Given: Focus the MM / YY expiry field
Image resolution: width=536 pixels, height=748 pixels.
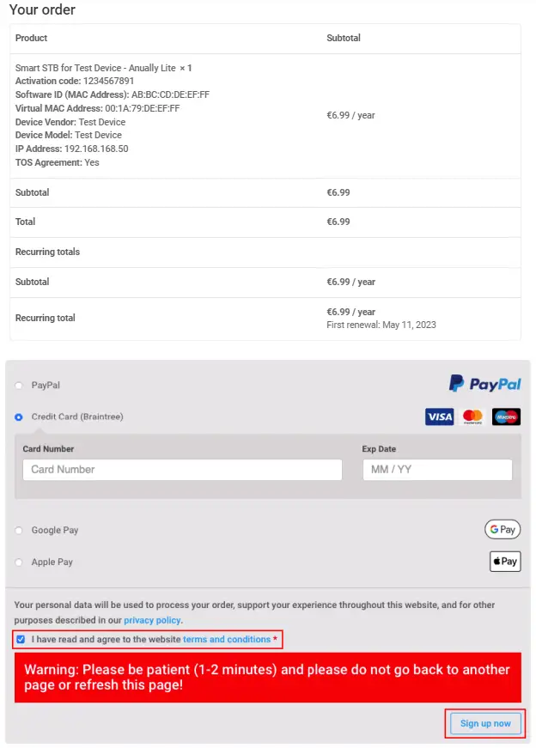Looking at the screenshot, I should point(437,470).
